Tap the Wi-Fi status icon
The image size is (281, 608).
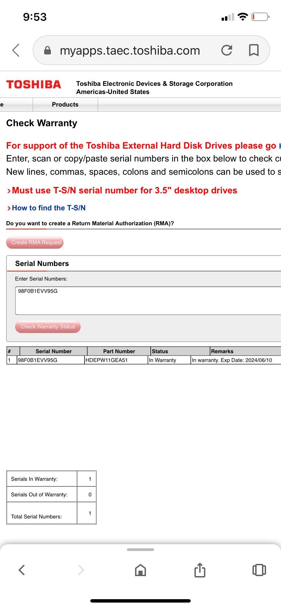tap(243, 17)
